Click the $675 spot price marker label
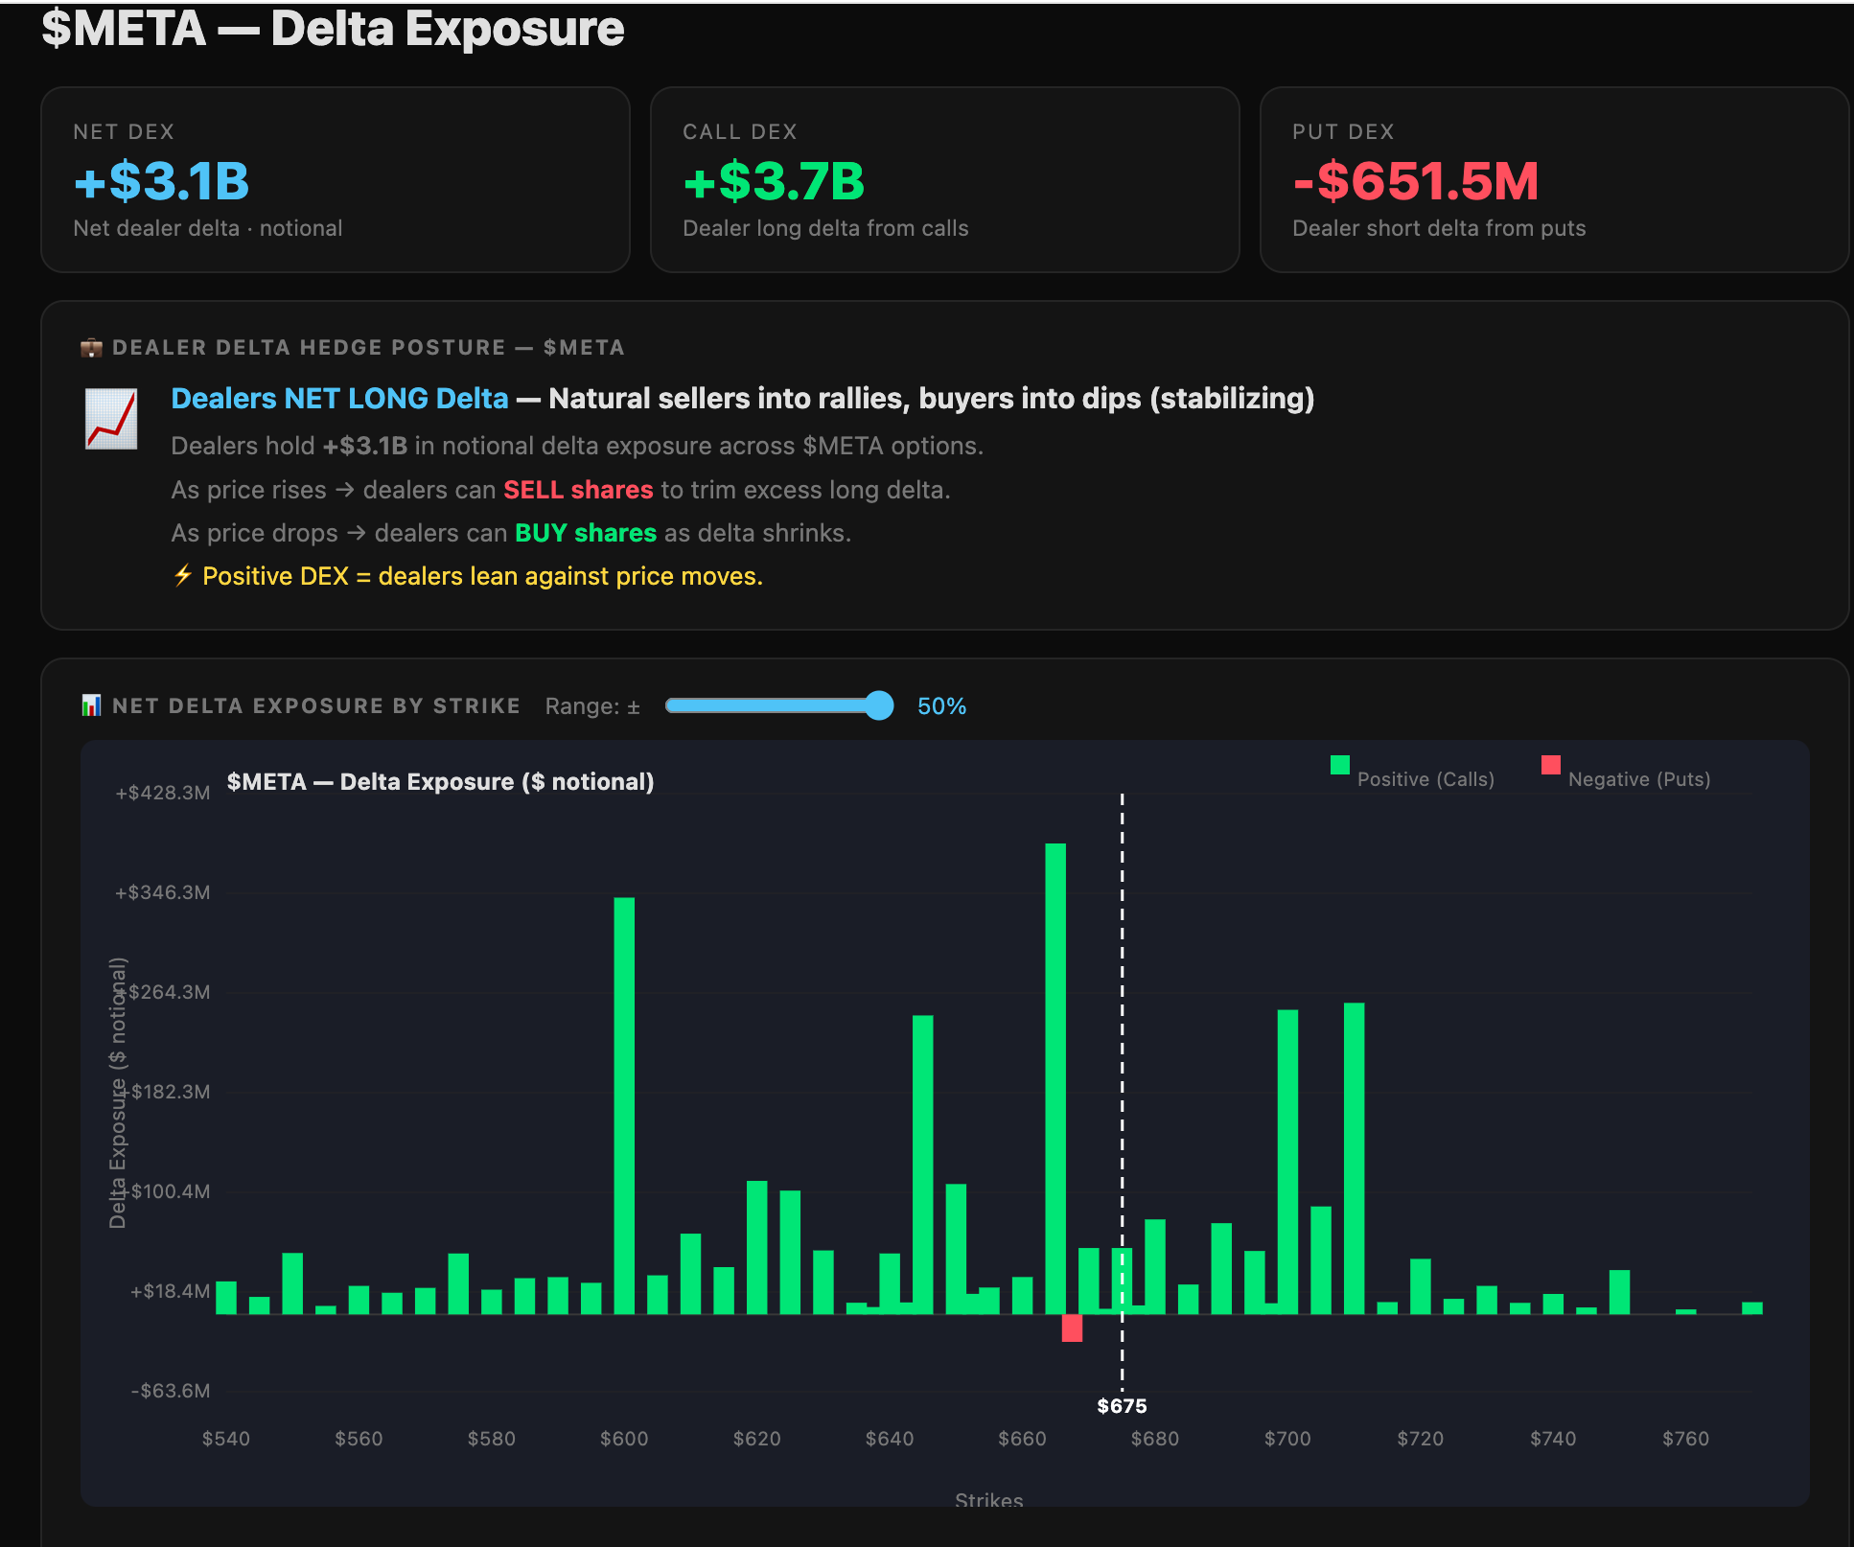This screenshot has width=1854, height=1547. [x=1122, y=1406]
